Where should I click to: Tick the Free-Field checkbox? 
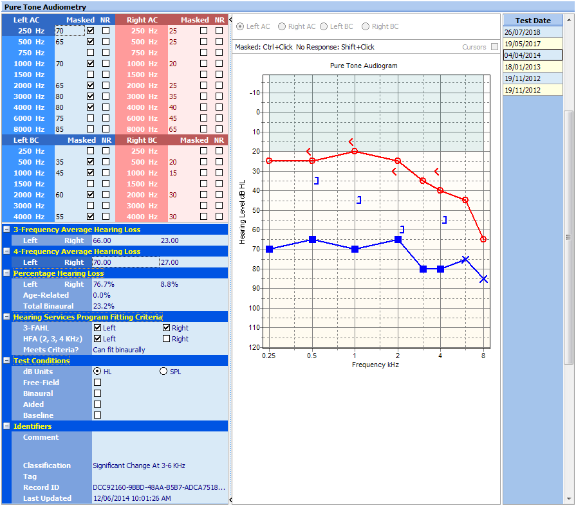coord(97,383)
